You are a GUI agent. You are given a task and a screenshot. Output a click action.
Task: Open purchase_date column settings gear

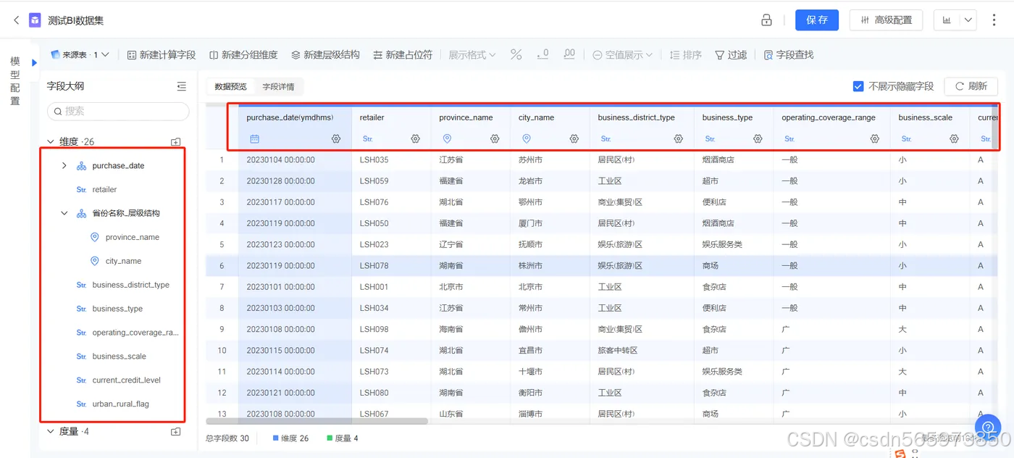tap(336, 138)
